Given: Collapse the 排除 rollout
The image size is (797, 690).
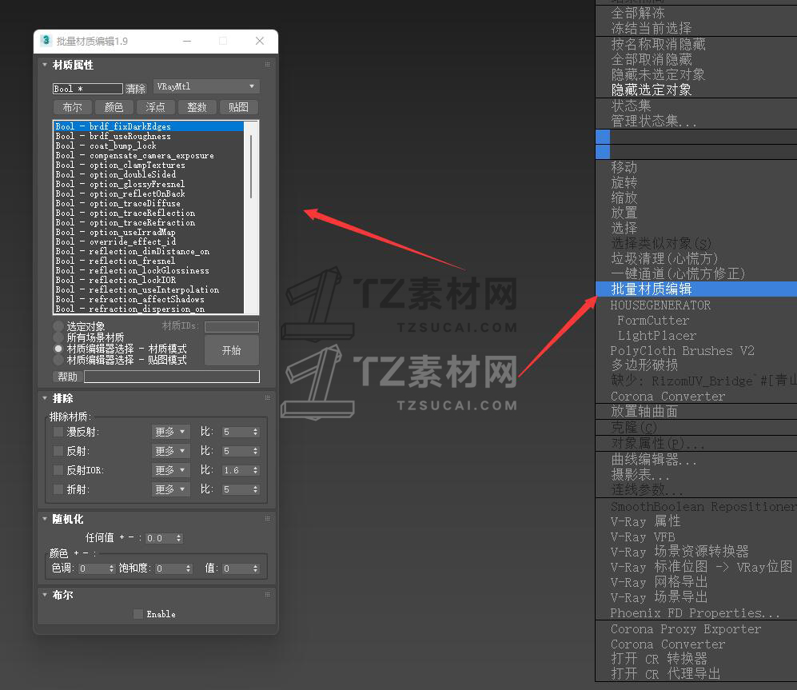Looking at the screenshot, I should [x=45, y=397].
